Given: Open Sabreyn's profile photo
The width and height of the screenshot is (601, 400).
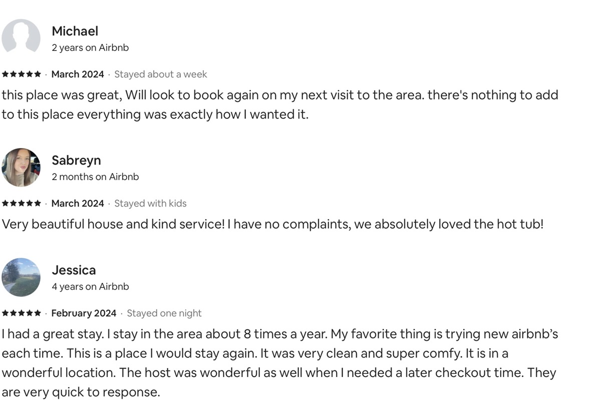Looking at the screenshot, I should coord(21,167).
